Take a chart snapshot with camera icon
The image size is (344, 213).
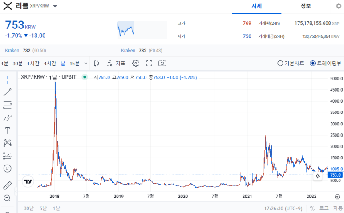click(x=162, y=63)
